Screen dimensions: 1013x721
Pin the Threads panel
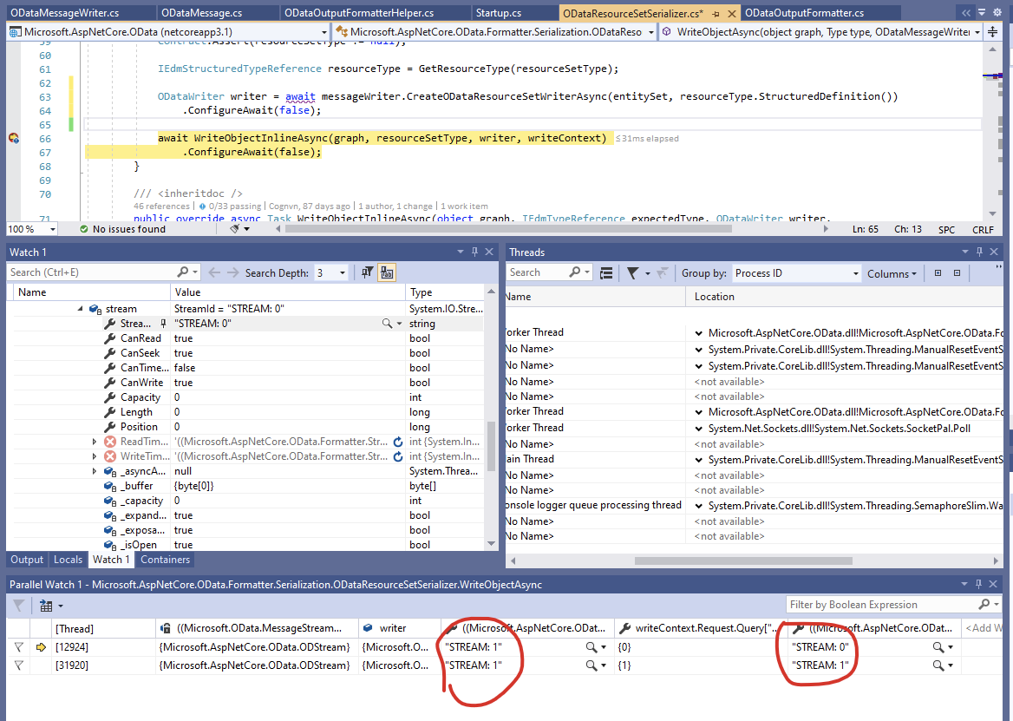point(978,252)
